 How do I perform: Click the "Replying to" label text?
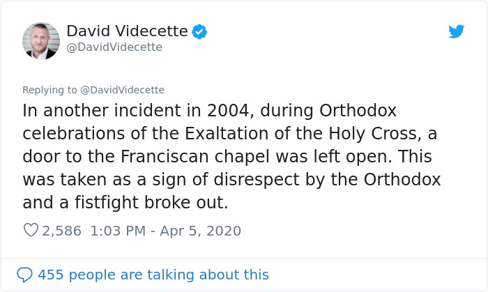[51, 89]
